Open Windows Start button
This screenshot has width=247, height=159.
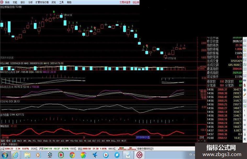click(x=5, y=155)
